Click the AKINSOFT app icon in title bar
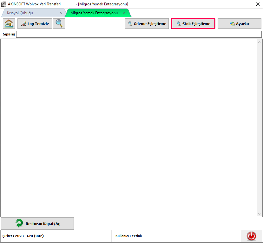 click(3, 4)
